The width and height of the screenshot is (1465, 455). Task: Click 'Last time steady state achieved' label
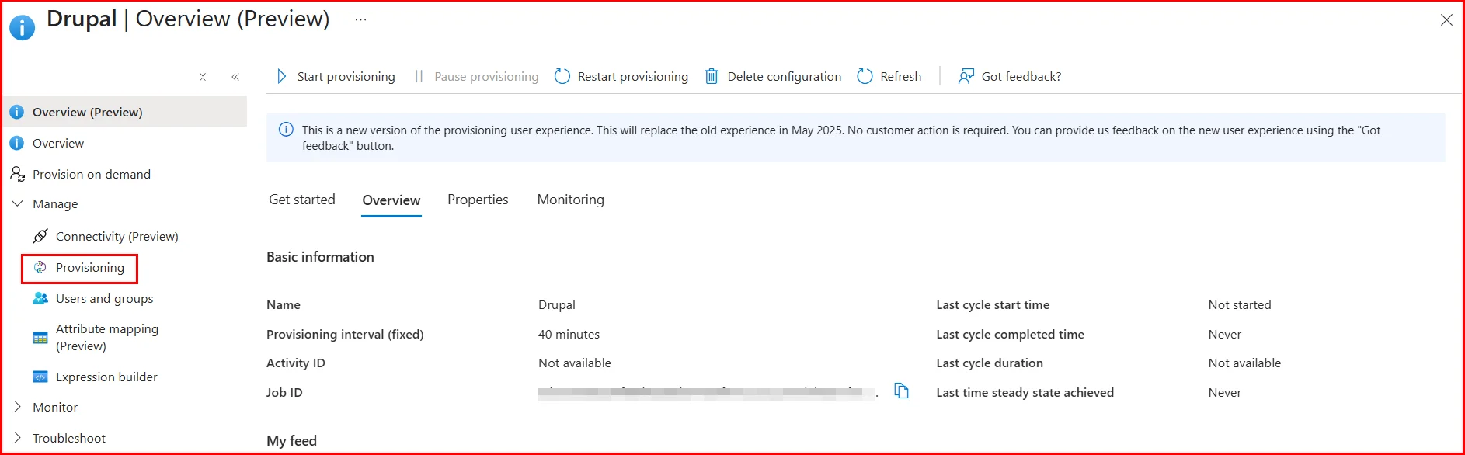(x=1025, y=392)
